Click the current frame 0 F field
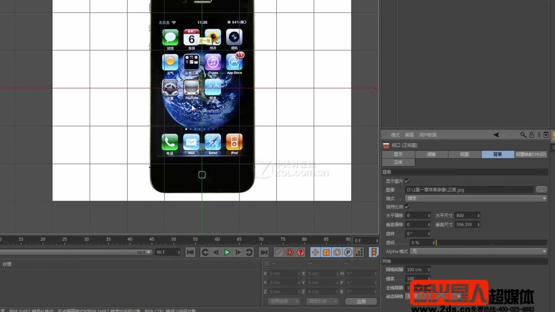Viewport: 555px width, 312px height. [x=366, y=241]
